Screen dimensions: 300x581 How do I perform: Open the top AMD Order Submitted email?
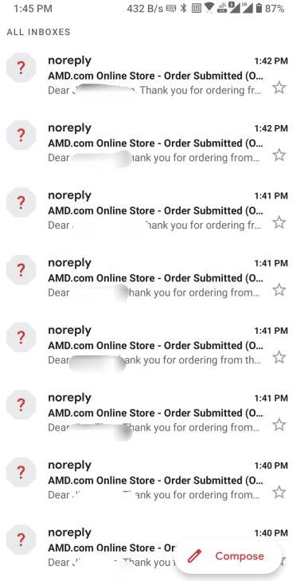(150, 76)
